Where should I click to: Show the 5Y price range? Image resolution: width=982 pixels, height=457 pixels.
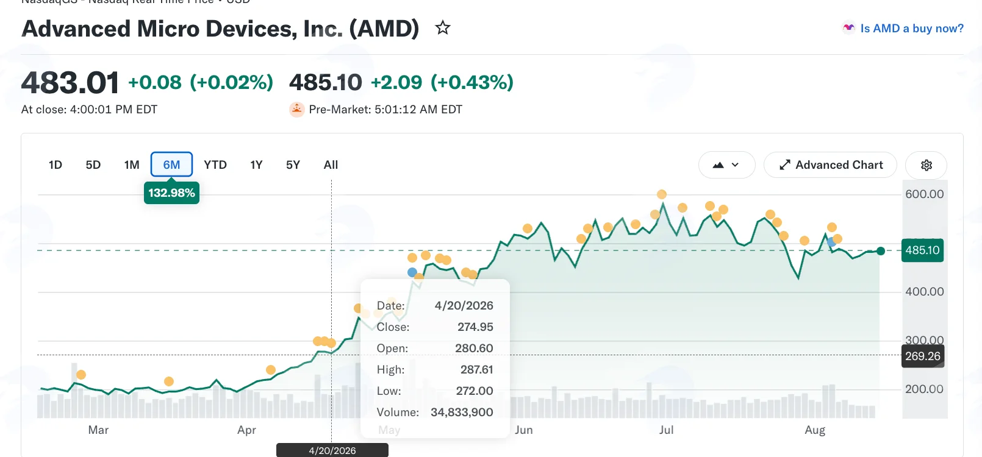[293, 165]
